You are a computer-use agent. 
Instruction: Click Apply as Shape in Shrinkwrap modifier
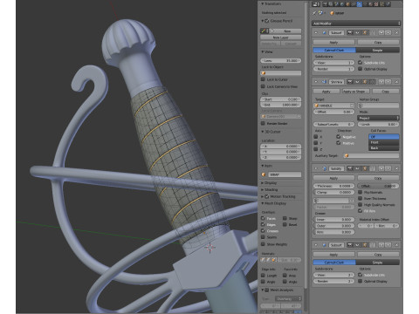pyautogui.click(x=356, y=92)
